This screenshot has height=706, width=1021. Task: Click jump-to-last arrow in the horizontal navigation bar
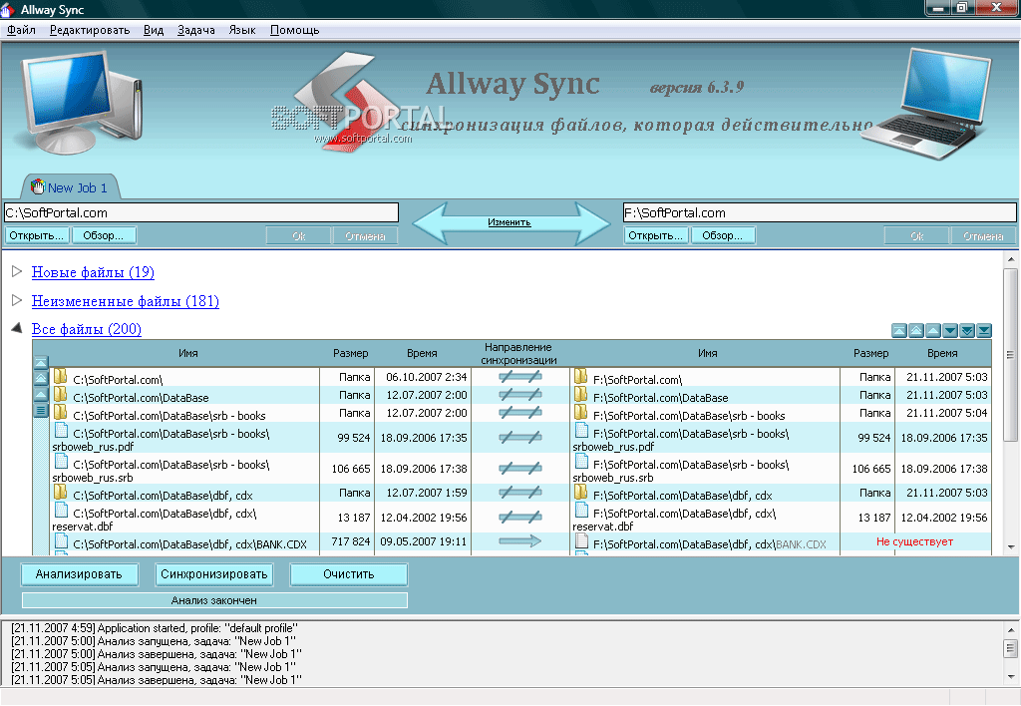(x=984, y=331)
